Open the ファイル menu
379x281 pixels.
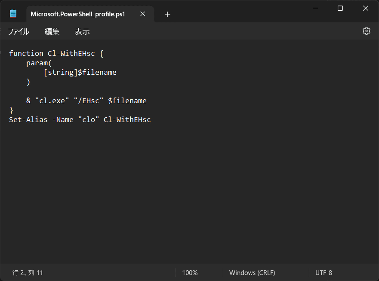[x=18, y=31]
